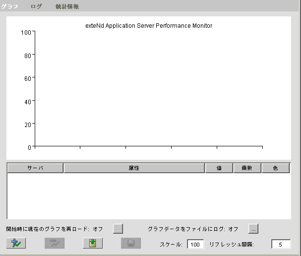Screen dimensions: 301x256
Task: Click the 乗数 column header
Action: pyautogui.click(x=247, y=168)
